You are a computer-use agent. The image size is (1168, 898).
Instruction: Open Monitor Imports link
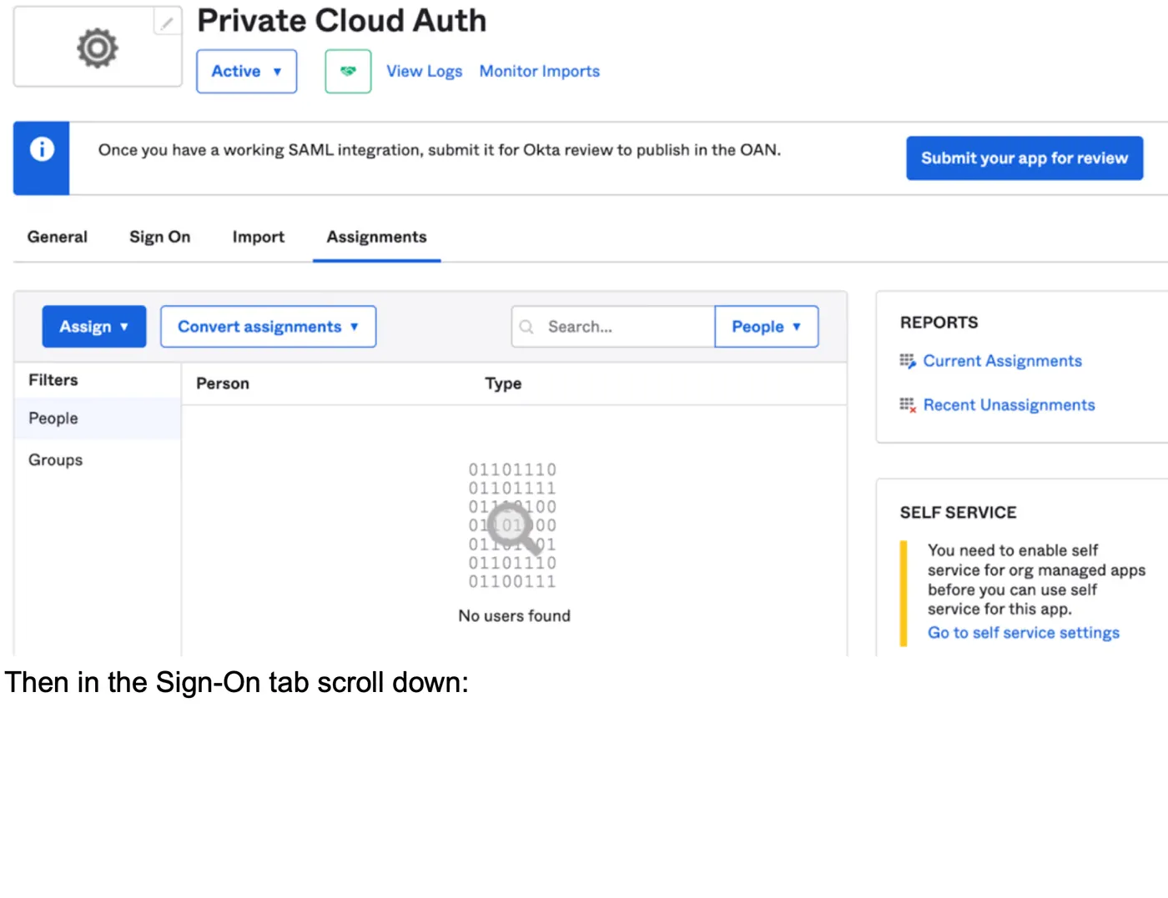pyautogui.click(x=540, y=72)
